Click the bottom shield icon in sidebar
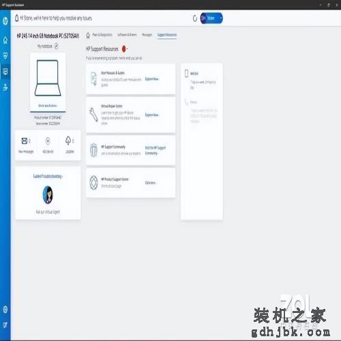The height and width of the screenshot is (341, 341). point(5,325)
